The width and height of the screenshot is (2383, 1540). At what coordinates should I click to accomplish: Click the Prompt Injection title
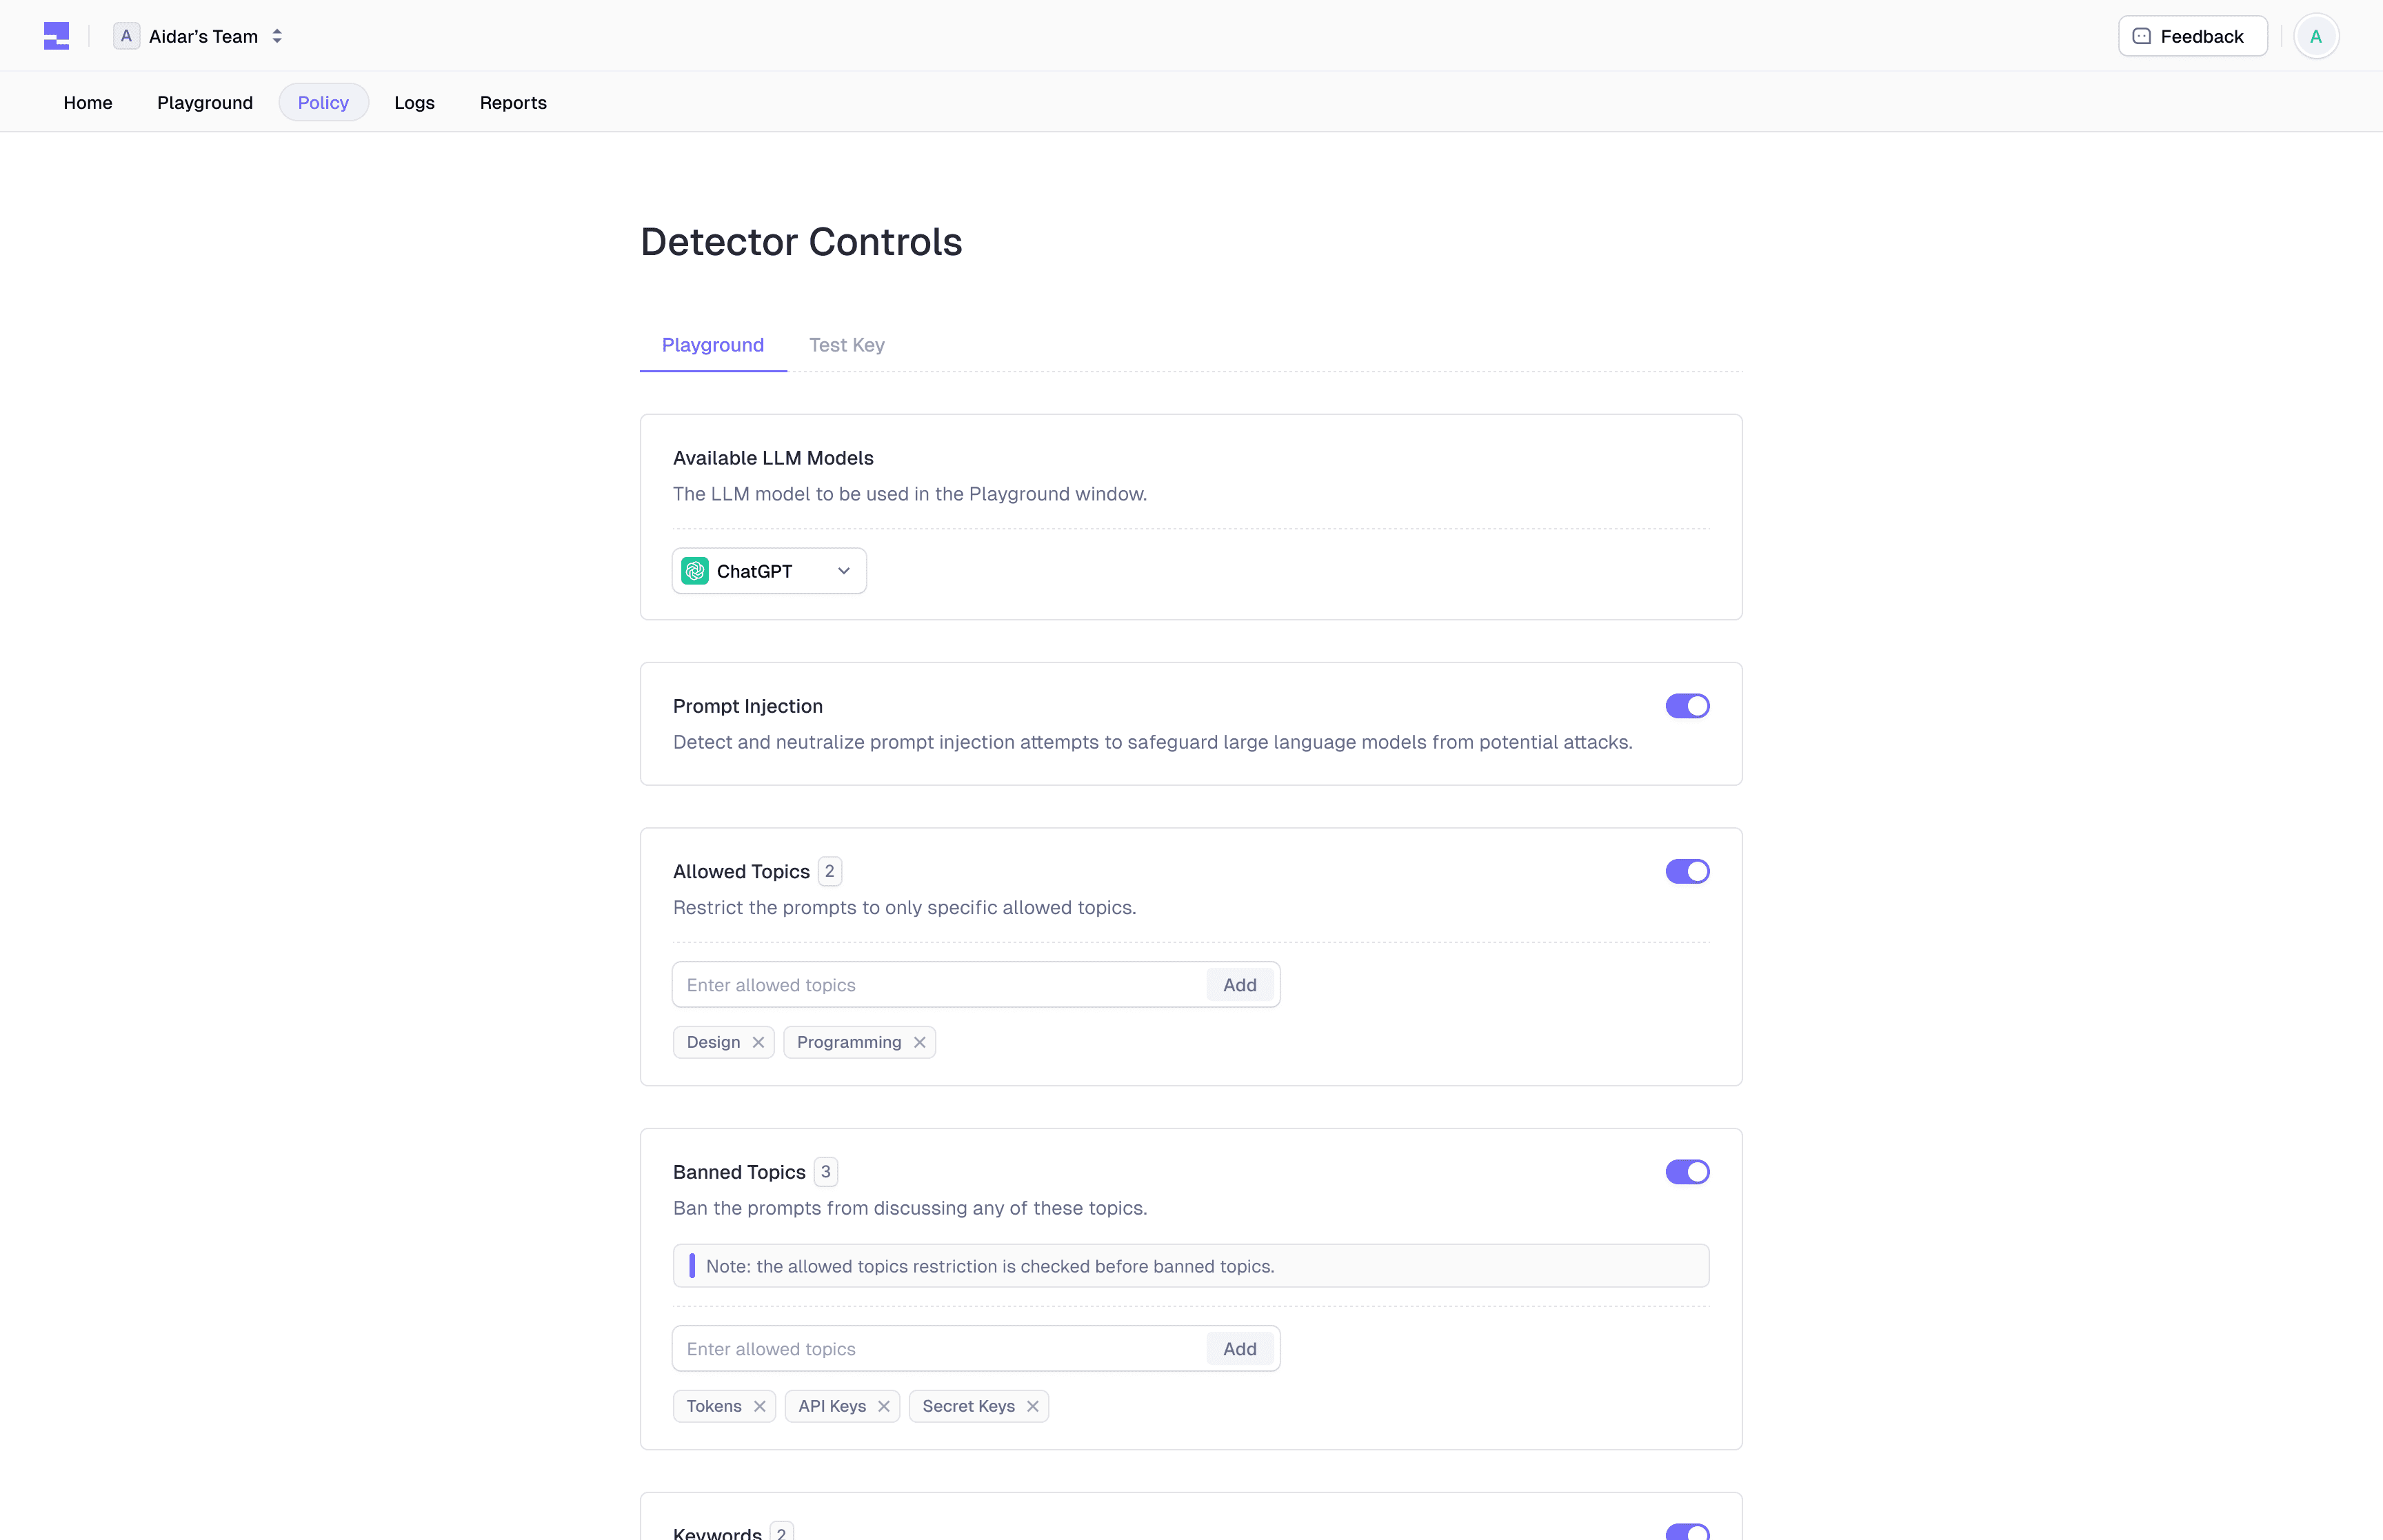click(x=748, y=706)
